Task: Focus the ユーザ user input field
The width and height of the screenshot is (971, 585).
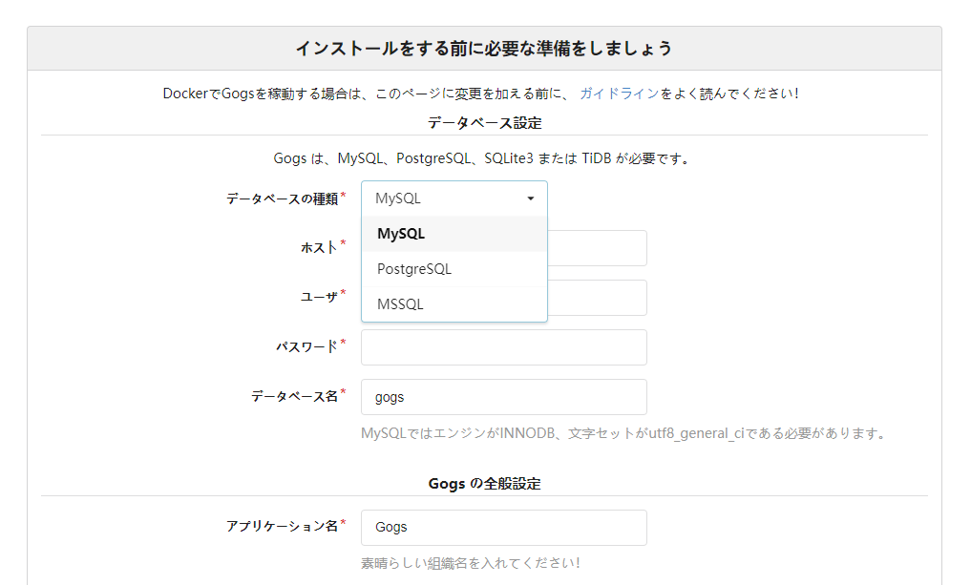Action: pos(597,298)
